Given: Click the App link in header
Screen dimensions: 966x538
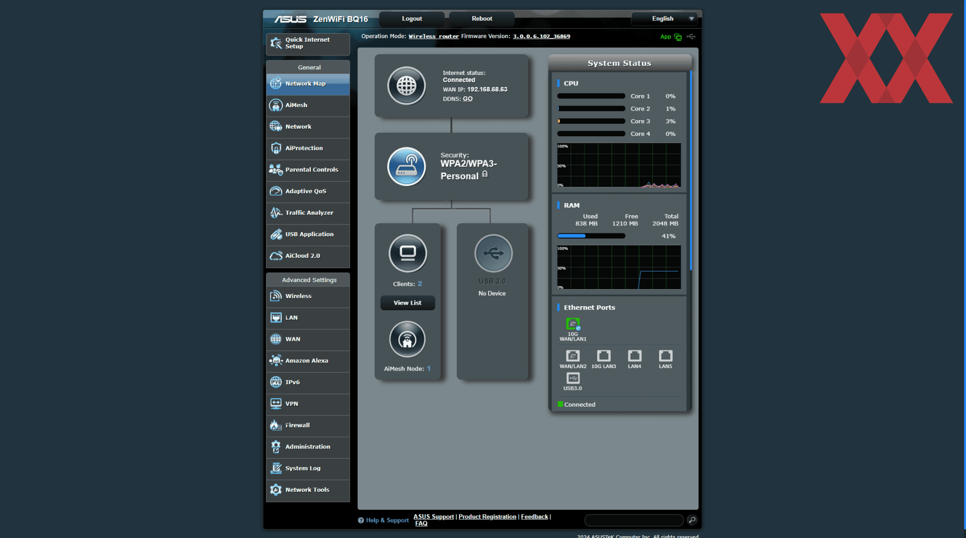Looking at the screenshot, I should [x=666, y=37].
